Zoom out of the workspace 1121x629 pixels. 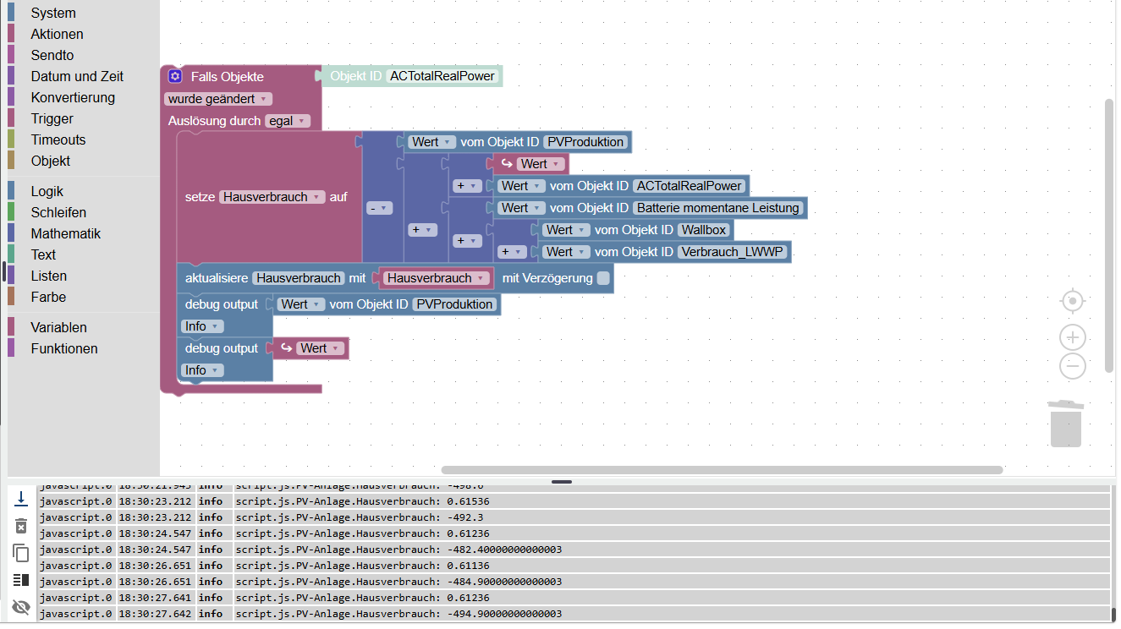[1073, 366]
